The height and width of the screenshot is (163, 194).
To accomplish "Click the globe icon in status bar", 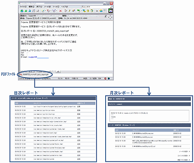I will click(109, 78).
